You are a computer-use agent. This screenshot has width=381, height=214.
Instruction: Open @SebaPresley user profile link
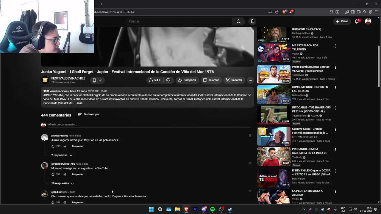point(60,136)
